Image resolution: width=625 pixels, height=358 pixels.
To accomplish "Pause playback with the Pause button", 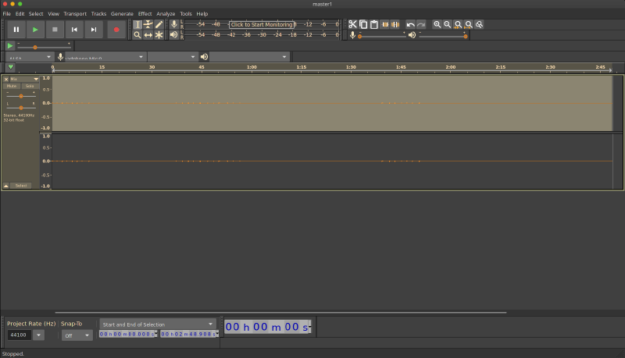I will click(16, 30).
